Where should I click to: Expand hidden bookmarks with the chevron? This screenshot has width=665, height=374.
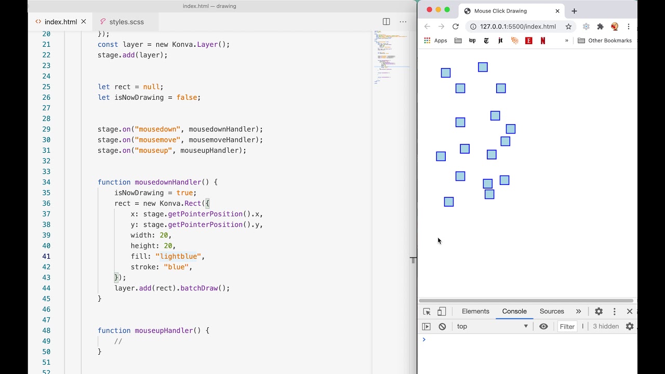(x=567, y=41)
